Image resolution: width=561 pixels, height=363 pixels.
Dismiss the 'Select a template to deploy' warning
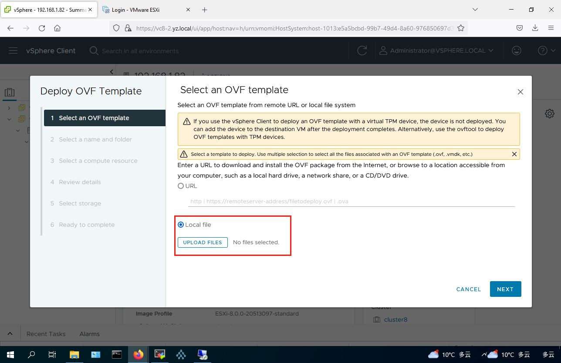click(514, 154)
